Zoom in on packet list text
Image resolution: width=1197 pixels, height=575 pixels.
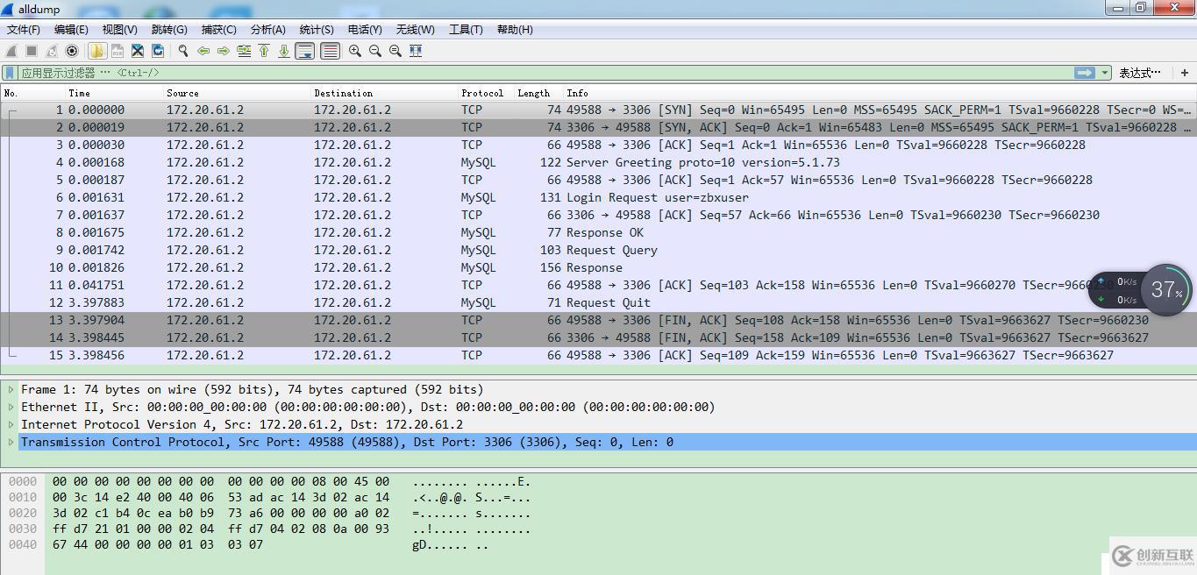coord(355,50)
